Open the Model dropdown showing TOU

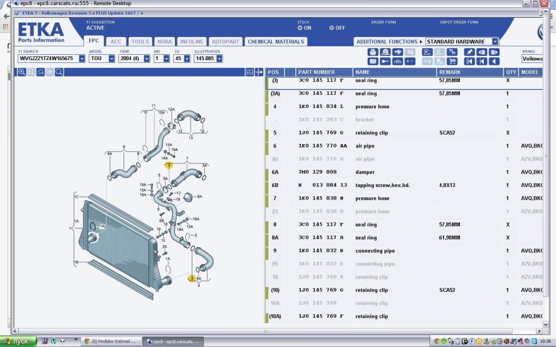coord(111,59)
